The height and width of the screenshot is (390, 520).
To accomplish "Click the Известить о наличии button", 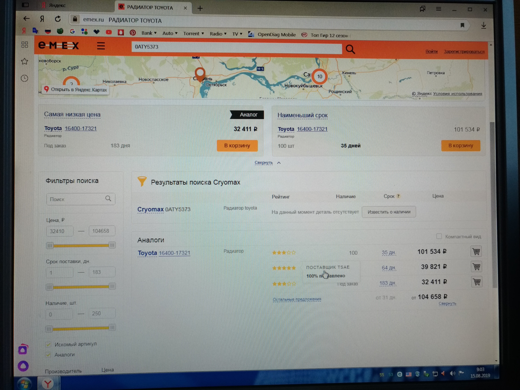I will click(x=389, y=212).
